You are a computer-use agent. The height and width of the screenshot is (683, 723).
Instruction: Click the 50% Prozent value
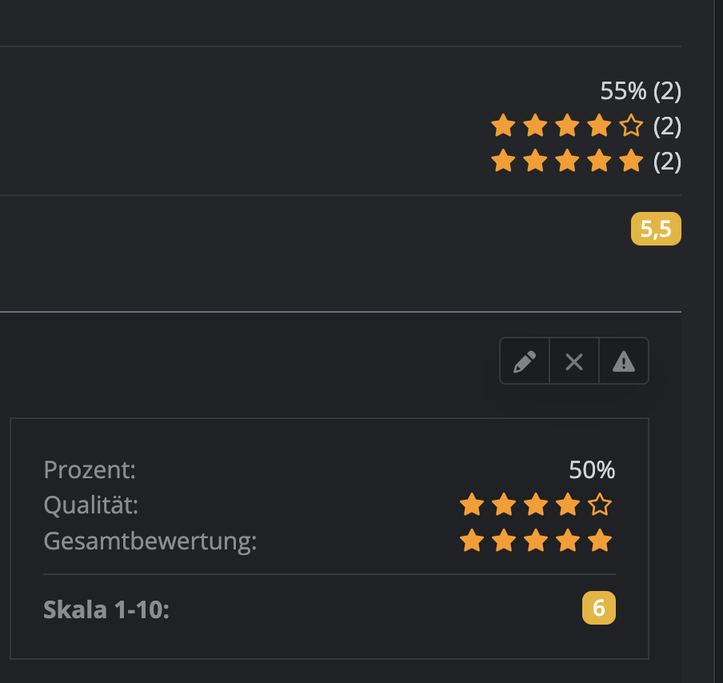(x=592, y=469)
